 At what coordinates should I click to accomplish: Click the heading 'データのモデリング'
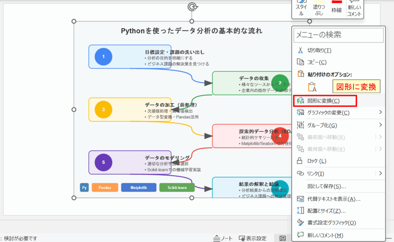pyautogui.click(x=167, y=158)
